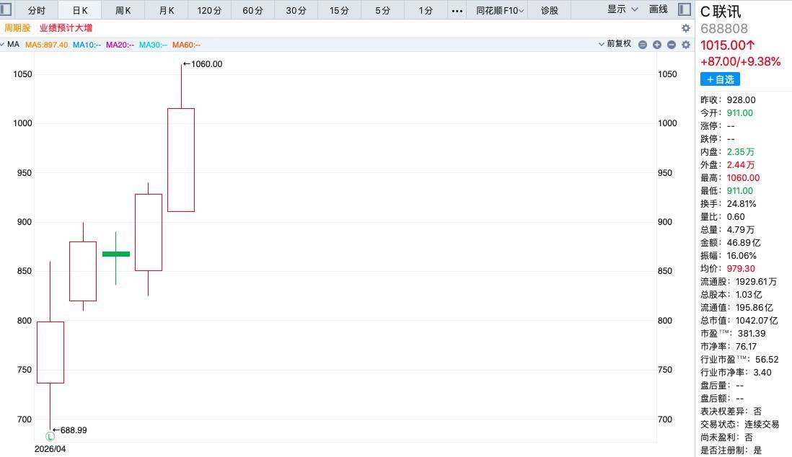Open the 诊股 diagnosis button

tap(550, 11)
